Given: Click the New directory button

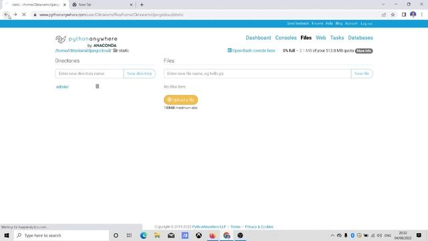Looking at the screenshot, I should pyautogui.click(x=139, y=74).
